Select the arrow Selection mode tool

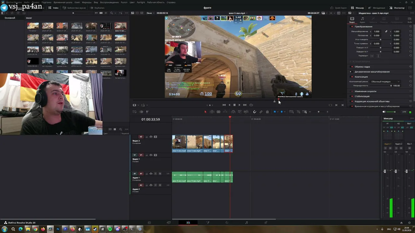[x=205, y=112]
